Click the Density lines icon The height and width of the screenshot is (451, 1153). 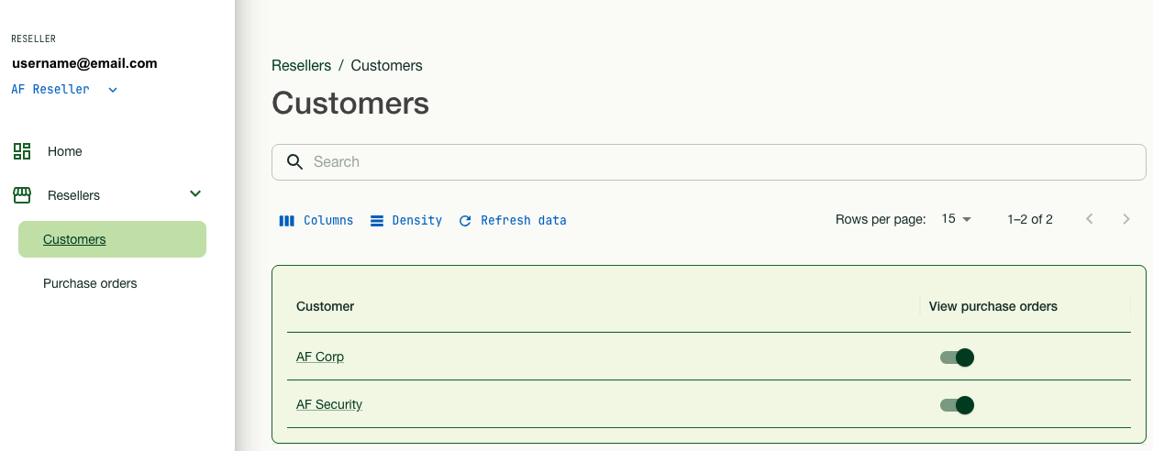tap(377, 221)
